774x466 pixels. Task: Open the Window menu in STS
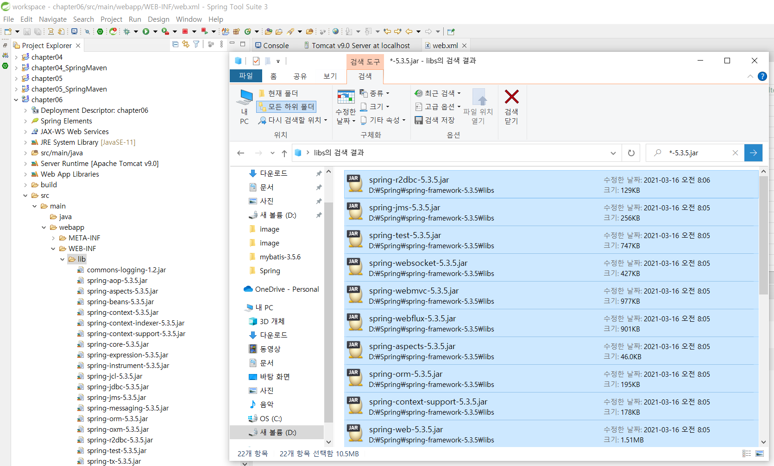click(189, 19)
